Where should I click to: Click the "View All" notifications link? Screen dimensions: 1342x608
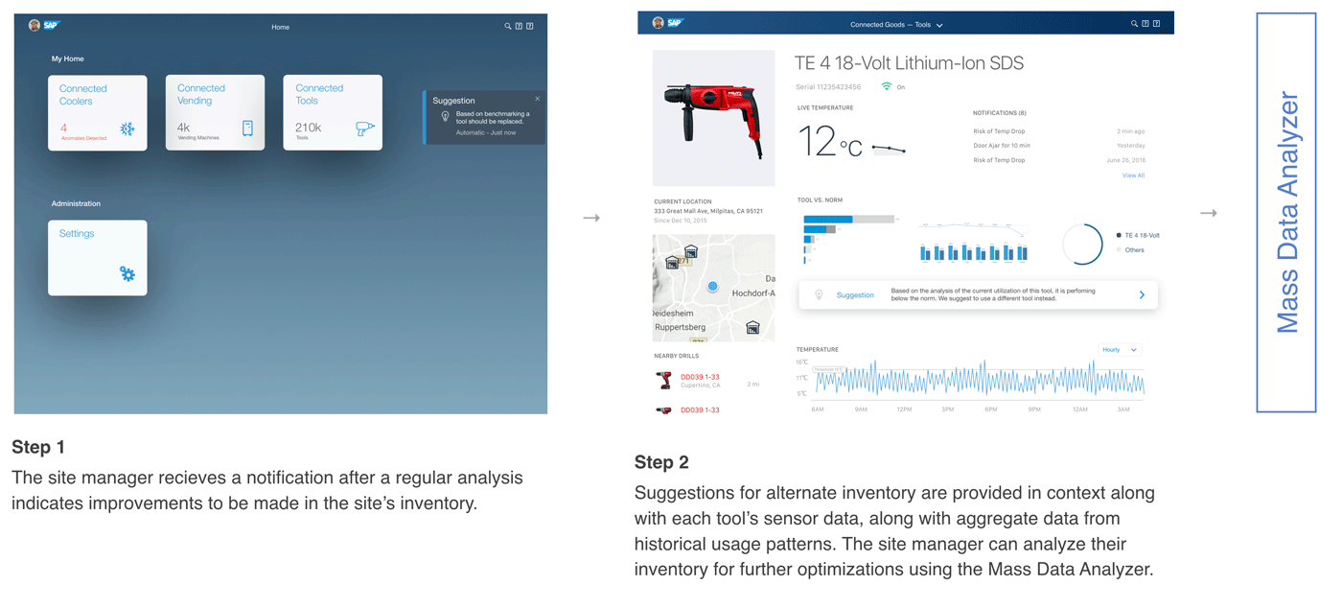tap(1133, 175)
